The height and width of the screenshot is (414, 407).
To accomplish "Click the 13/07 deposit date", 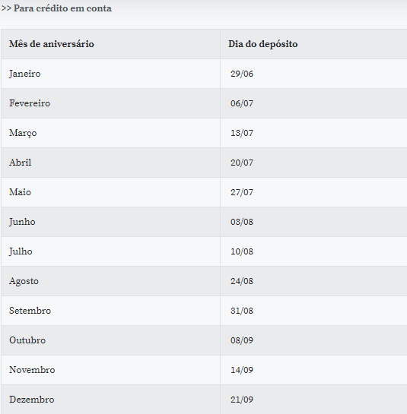I will coord(242,133).
